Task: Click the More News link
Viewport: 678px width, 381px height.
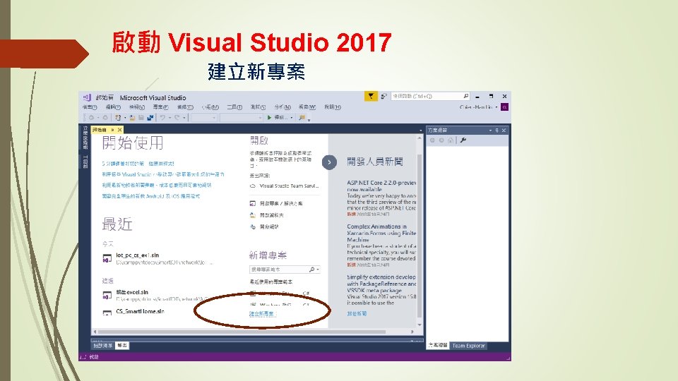Action: tap(357, 313)
